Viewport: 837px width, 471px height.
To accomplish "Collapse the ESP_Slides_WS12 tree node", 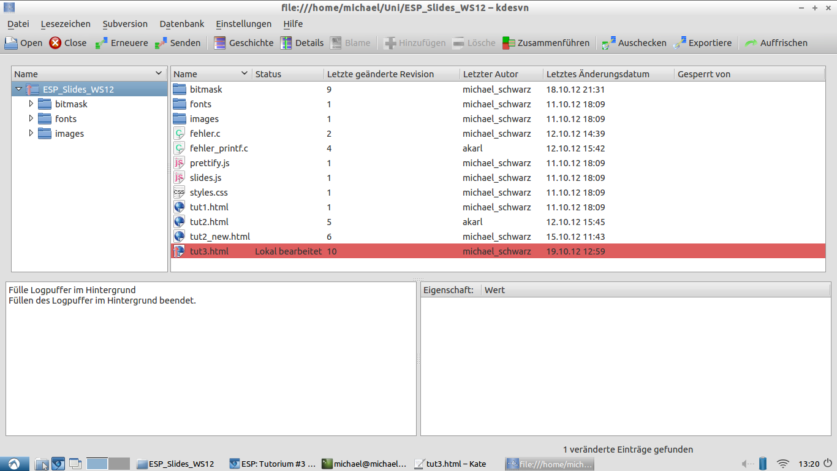I will tap(18, 90).
